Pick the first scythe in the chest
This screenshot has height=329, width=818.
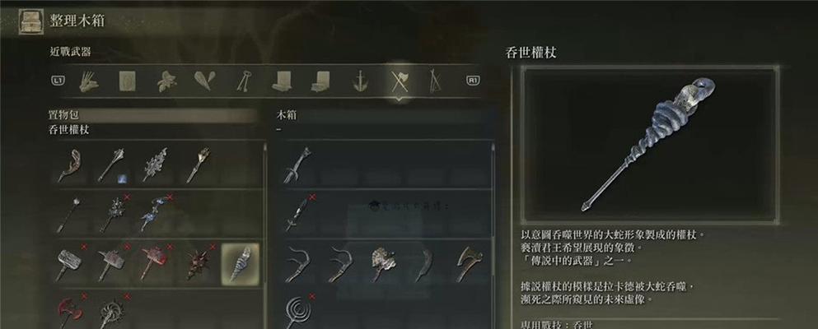coord(298,264)
